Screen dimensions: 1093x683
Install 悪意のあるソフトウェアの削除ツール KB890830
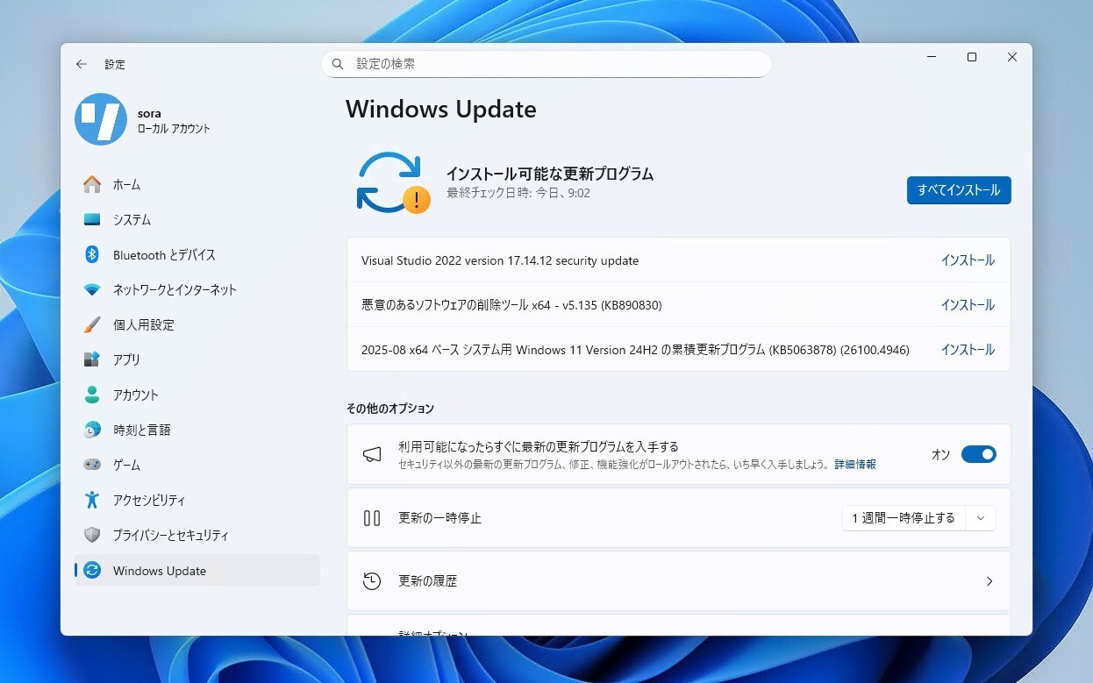pos(968,305)
